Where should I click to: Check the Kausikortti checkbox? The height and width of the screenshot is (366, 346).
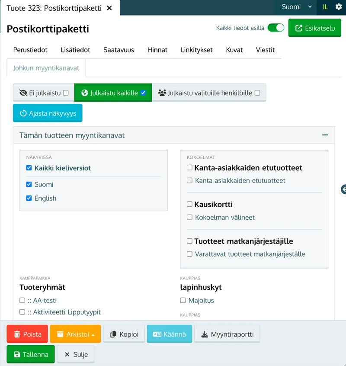(x=189, y=204)
